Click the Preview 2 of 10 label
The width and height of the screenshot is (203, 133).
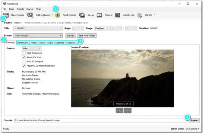(x=123, y=104)
